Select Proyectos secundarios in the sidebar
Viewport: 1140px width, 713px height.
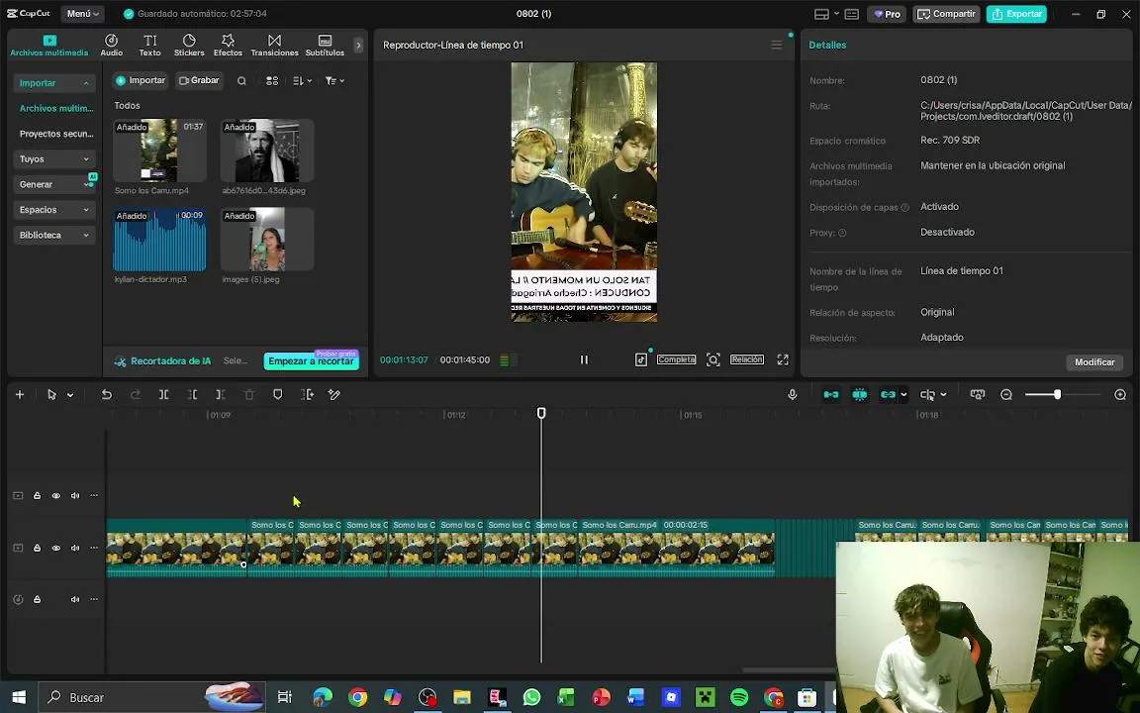(x=56, y=134)
